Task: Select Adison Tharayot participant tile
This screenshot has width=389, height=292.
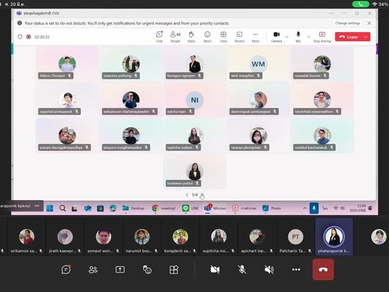Action: pos(67,64)
